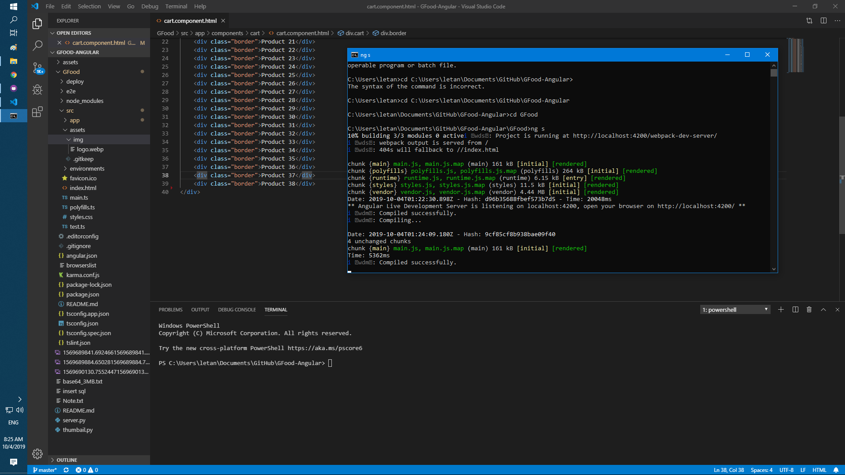Click the split terminal icon

[x=795, y=310]
